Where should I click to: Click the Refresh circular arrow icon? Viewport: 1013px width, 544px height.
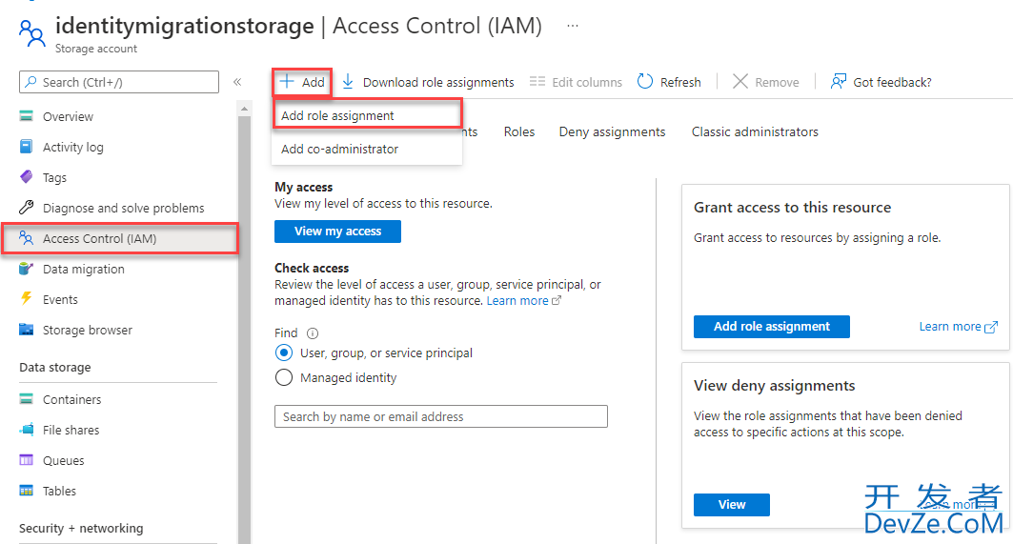(645, 81)
